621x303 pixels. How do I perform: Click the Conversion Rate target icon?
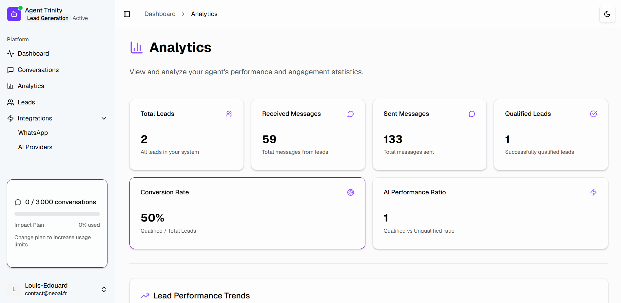tap(350, 192)
